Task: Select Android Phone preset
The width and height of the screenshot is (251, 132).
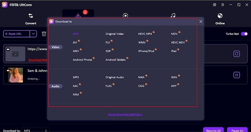Action: (83, 60)
